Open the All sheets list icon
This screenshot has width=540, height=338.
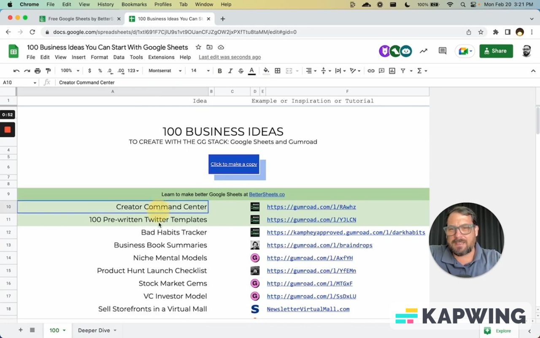click(x=32, y=330)
